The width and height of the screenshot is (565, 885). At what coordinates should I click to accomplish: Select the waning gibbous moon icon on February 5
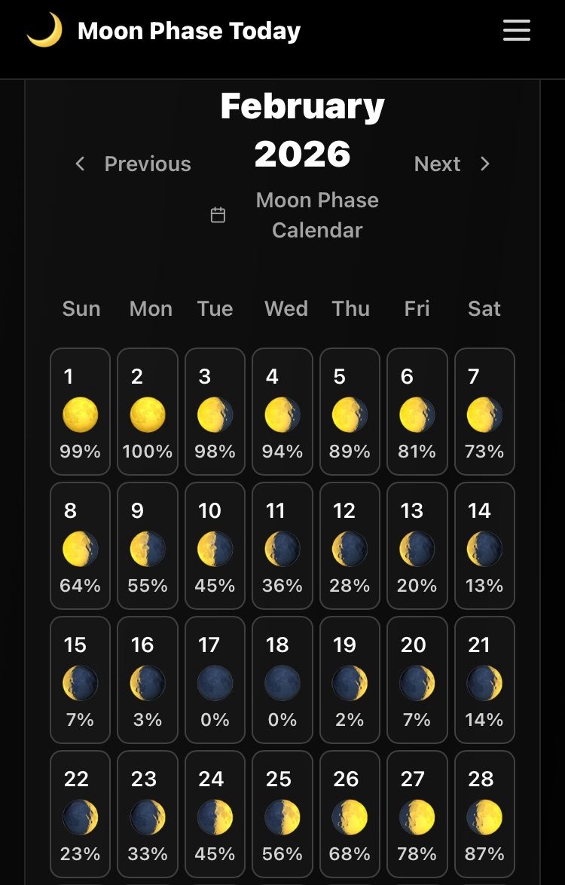click(350, 414)
